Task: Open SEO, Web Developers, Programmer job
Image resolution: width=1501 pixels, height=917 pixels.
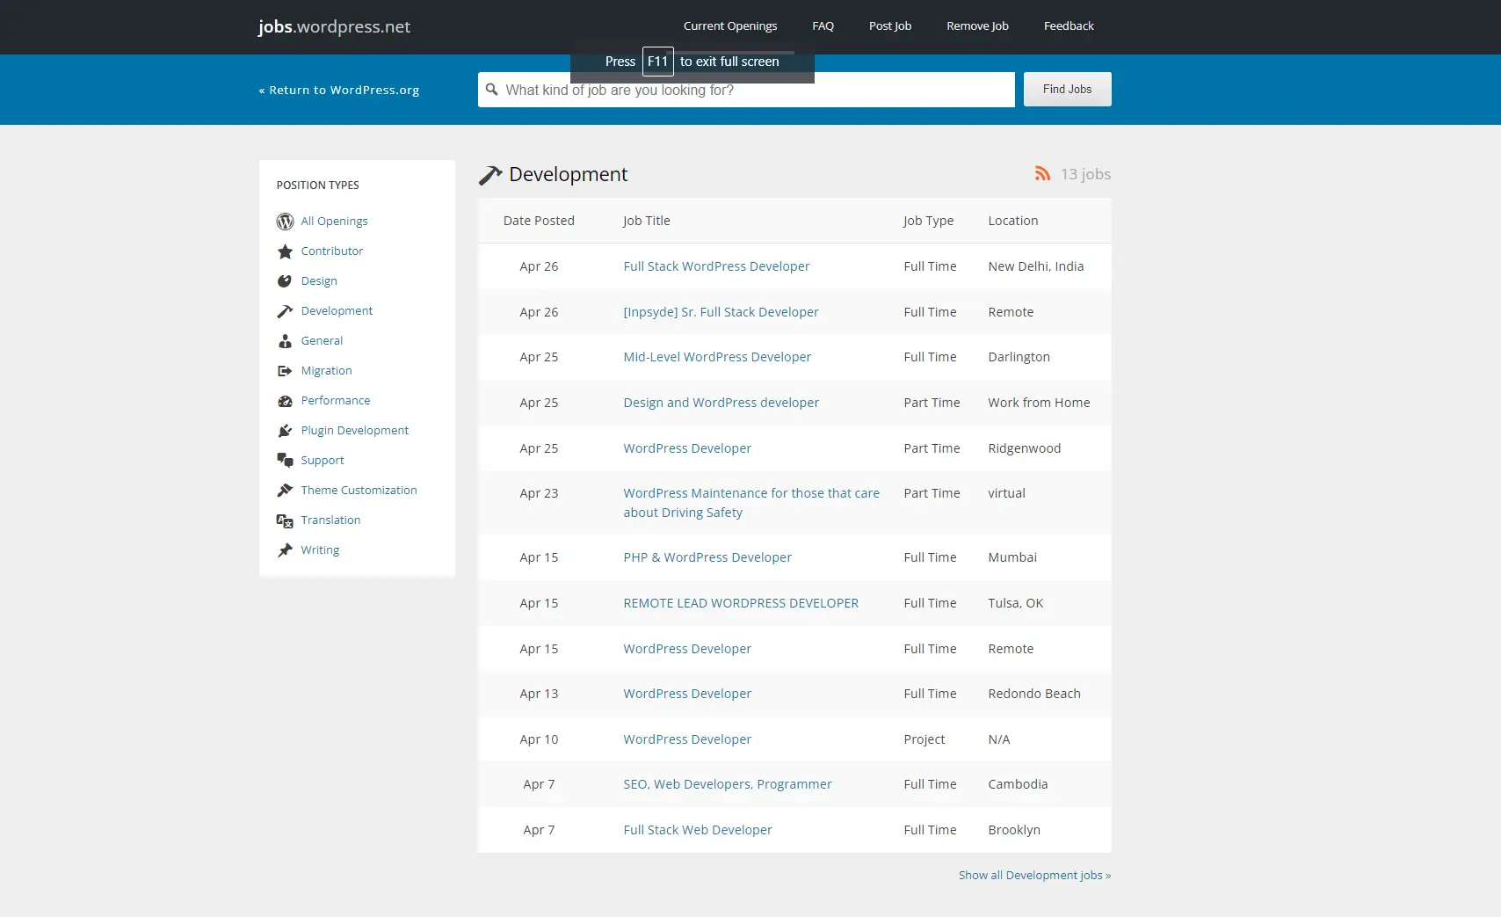Action: pos(728,784)
